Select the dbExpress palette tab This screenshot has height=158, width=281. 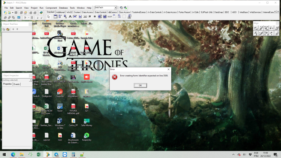click(112, 12)
